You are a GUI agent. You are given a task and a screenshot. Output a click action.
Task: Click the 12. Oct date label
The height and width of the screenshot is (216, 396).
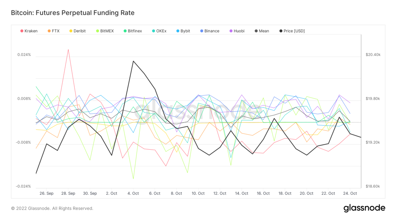(220, 193)
